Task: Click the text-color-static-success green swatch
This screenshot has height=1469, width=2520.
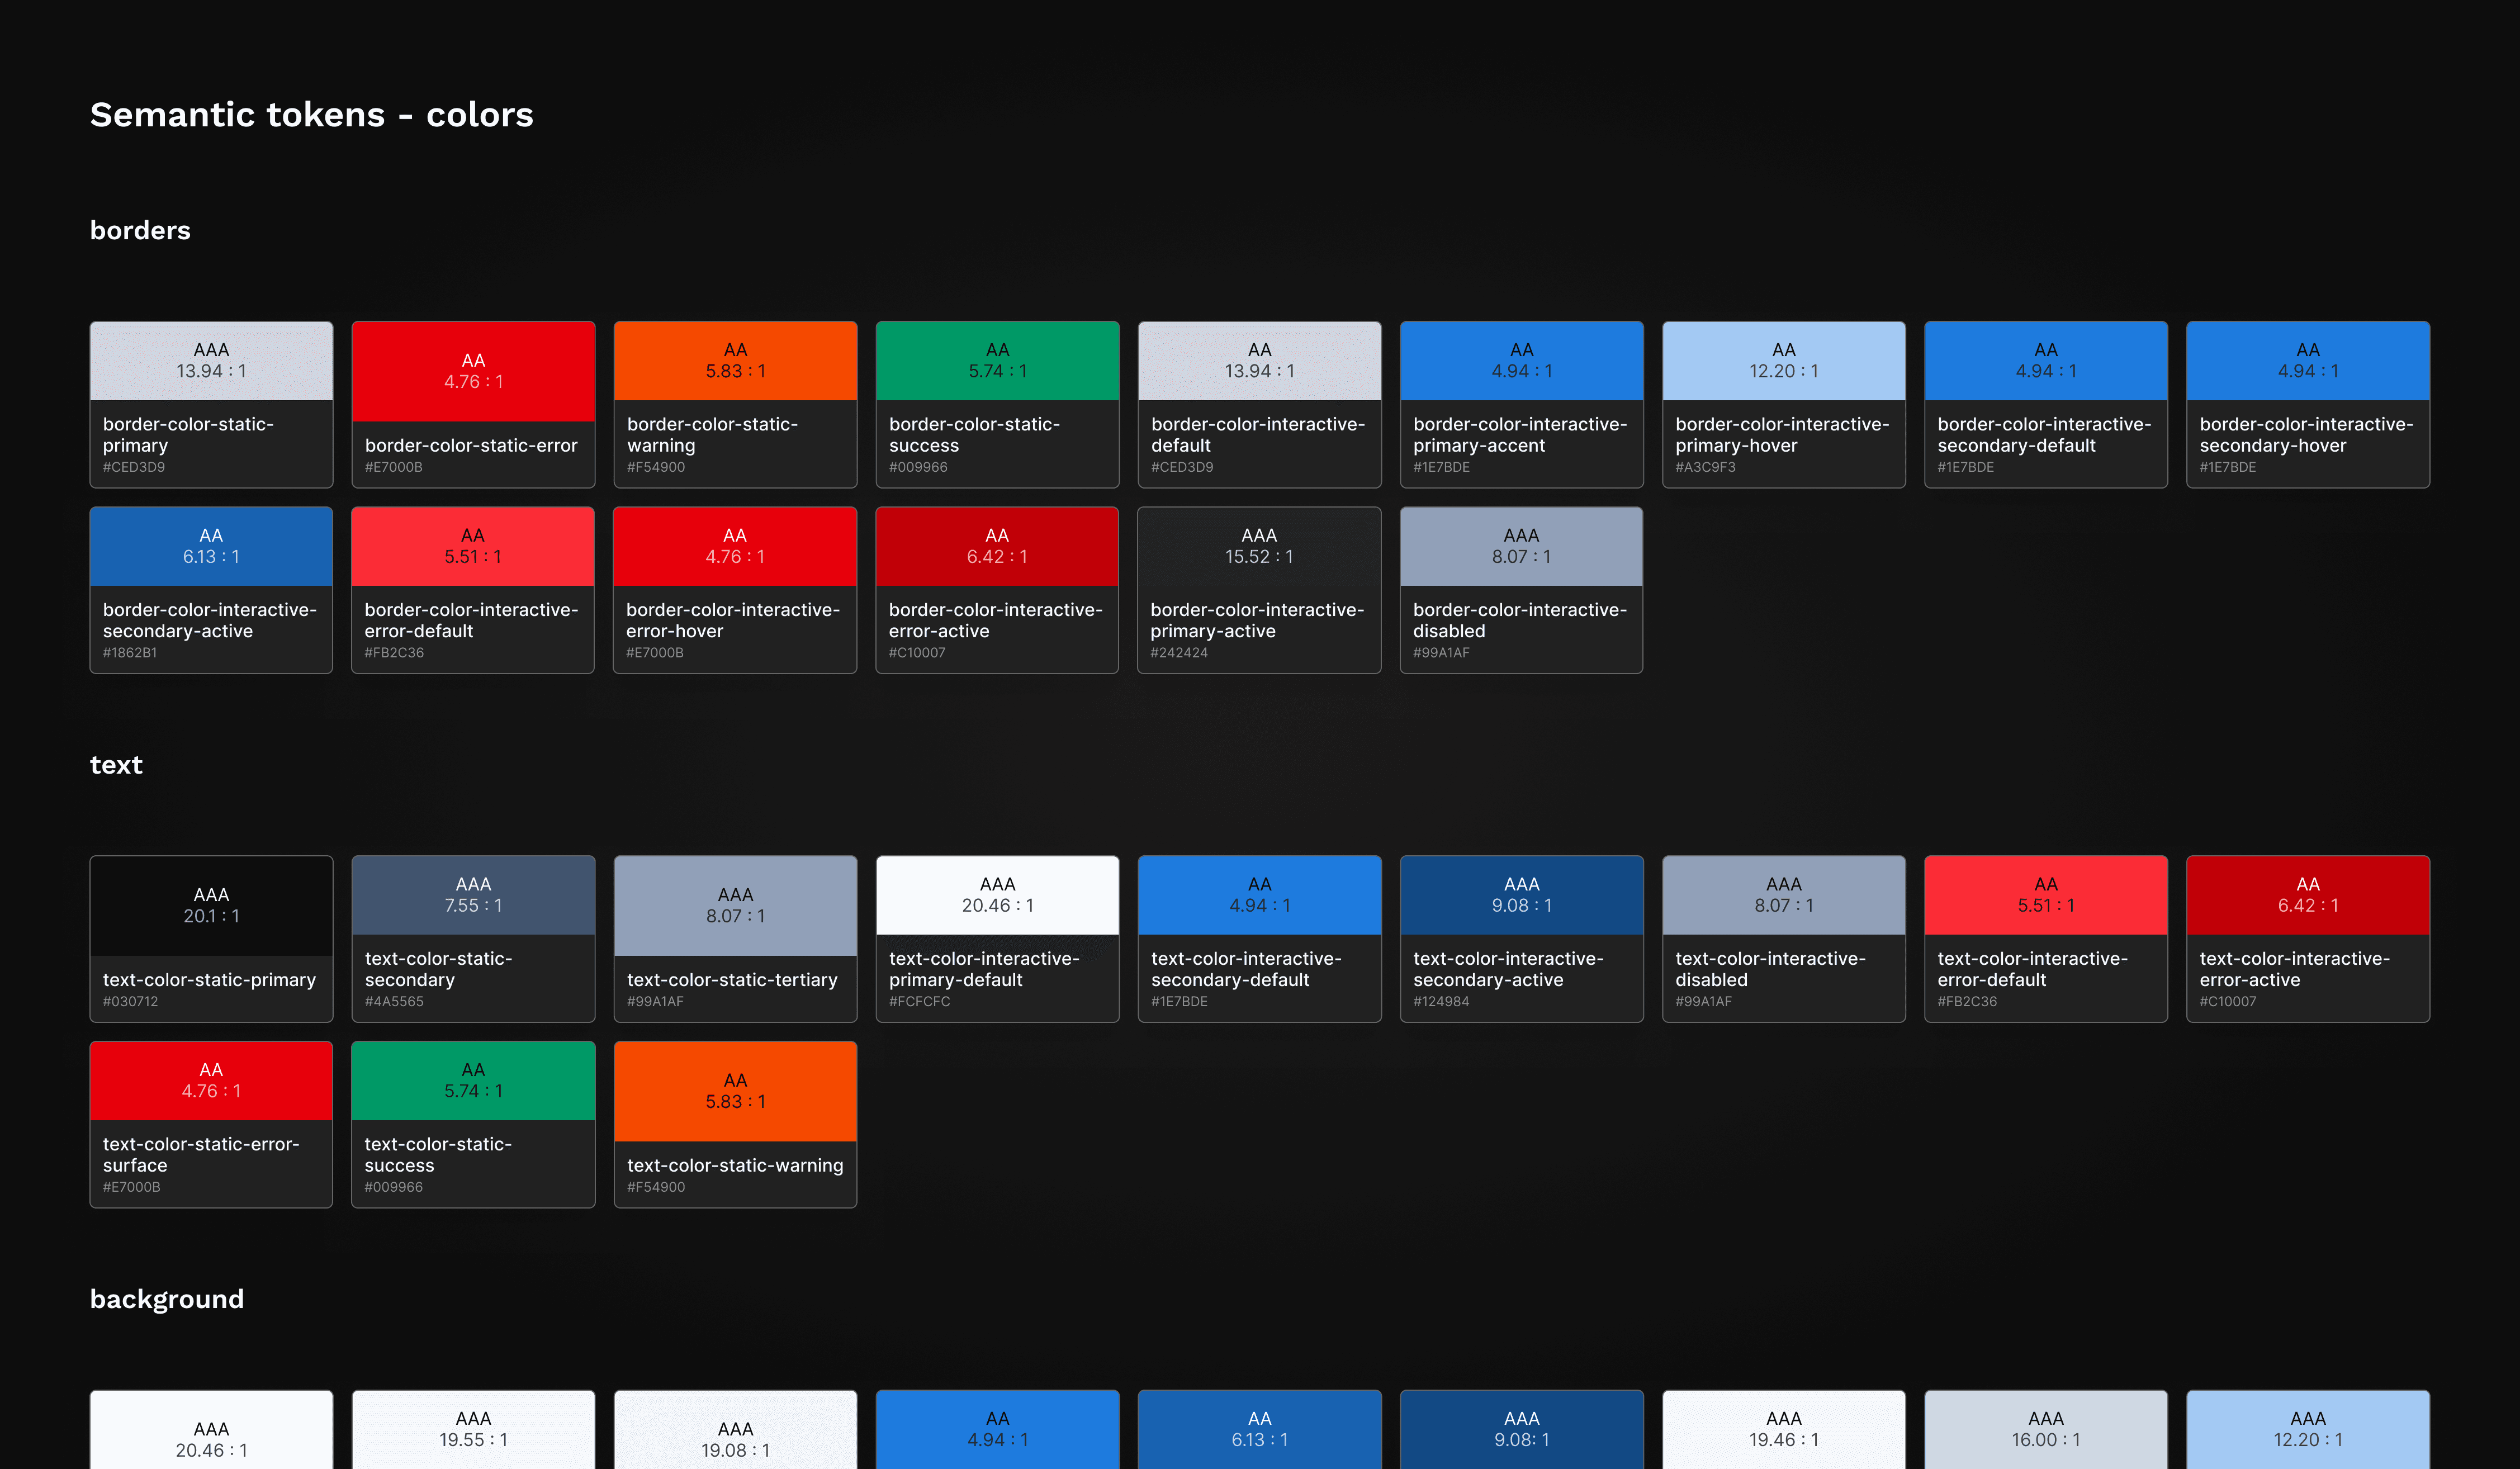Action: pyautogui.click(x=473, y=1080)
